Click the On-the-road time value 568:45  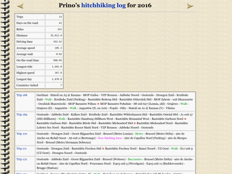(x=58, y=61)
